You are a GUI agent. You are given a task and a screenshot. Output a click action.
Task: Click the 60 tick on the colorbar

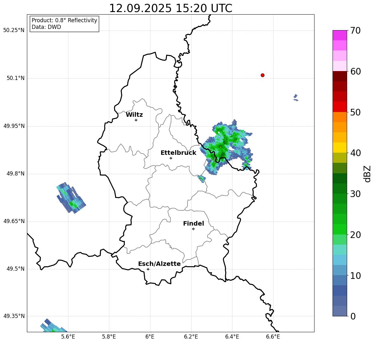(355, 71)
